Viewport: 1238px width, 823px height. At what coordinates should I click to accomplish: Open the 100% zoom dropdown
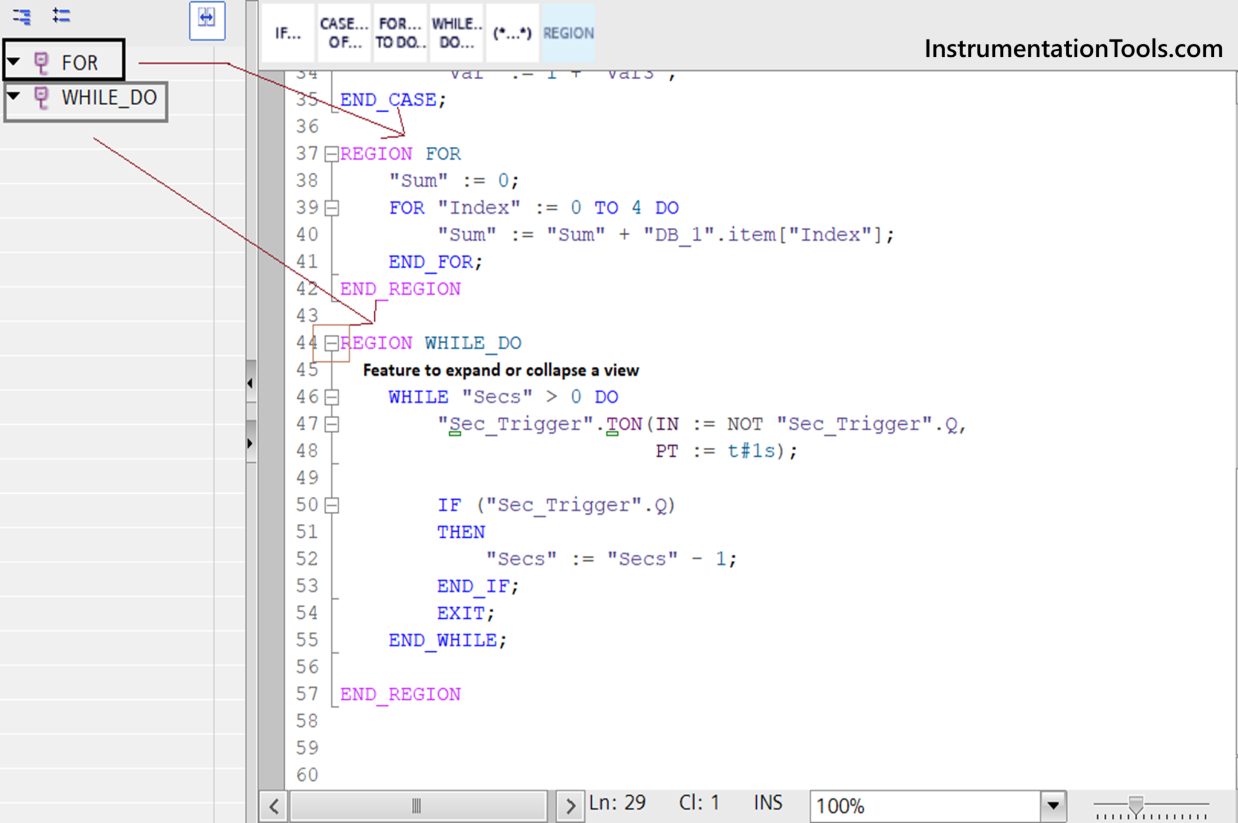(x=1053, y=805)
